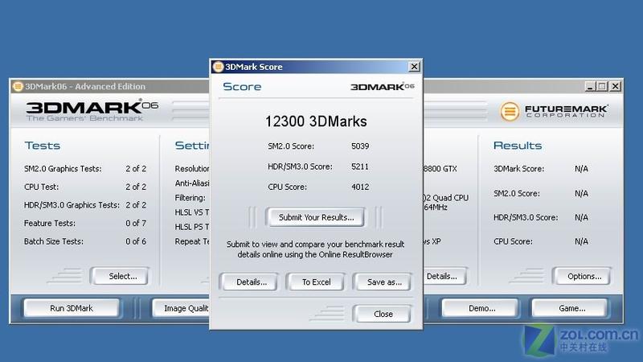Close the 3DMark Score dialog via X

point(414,67)
